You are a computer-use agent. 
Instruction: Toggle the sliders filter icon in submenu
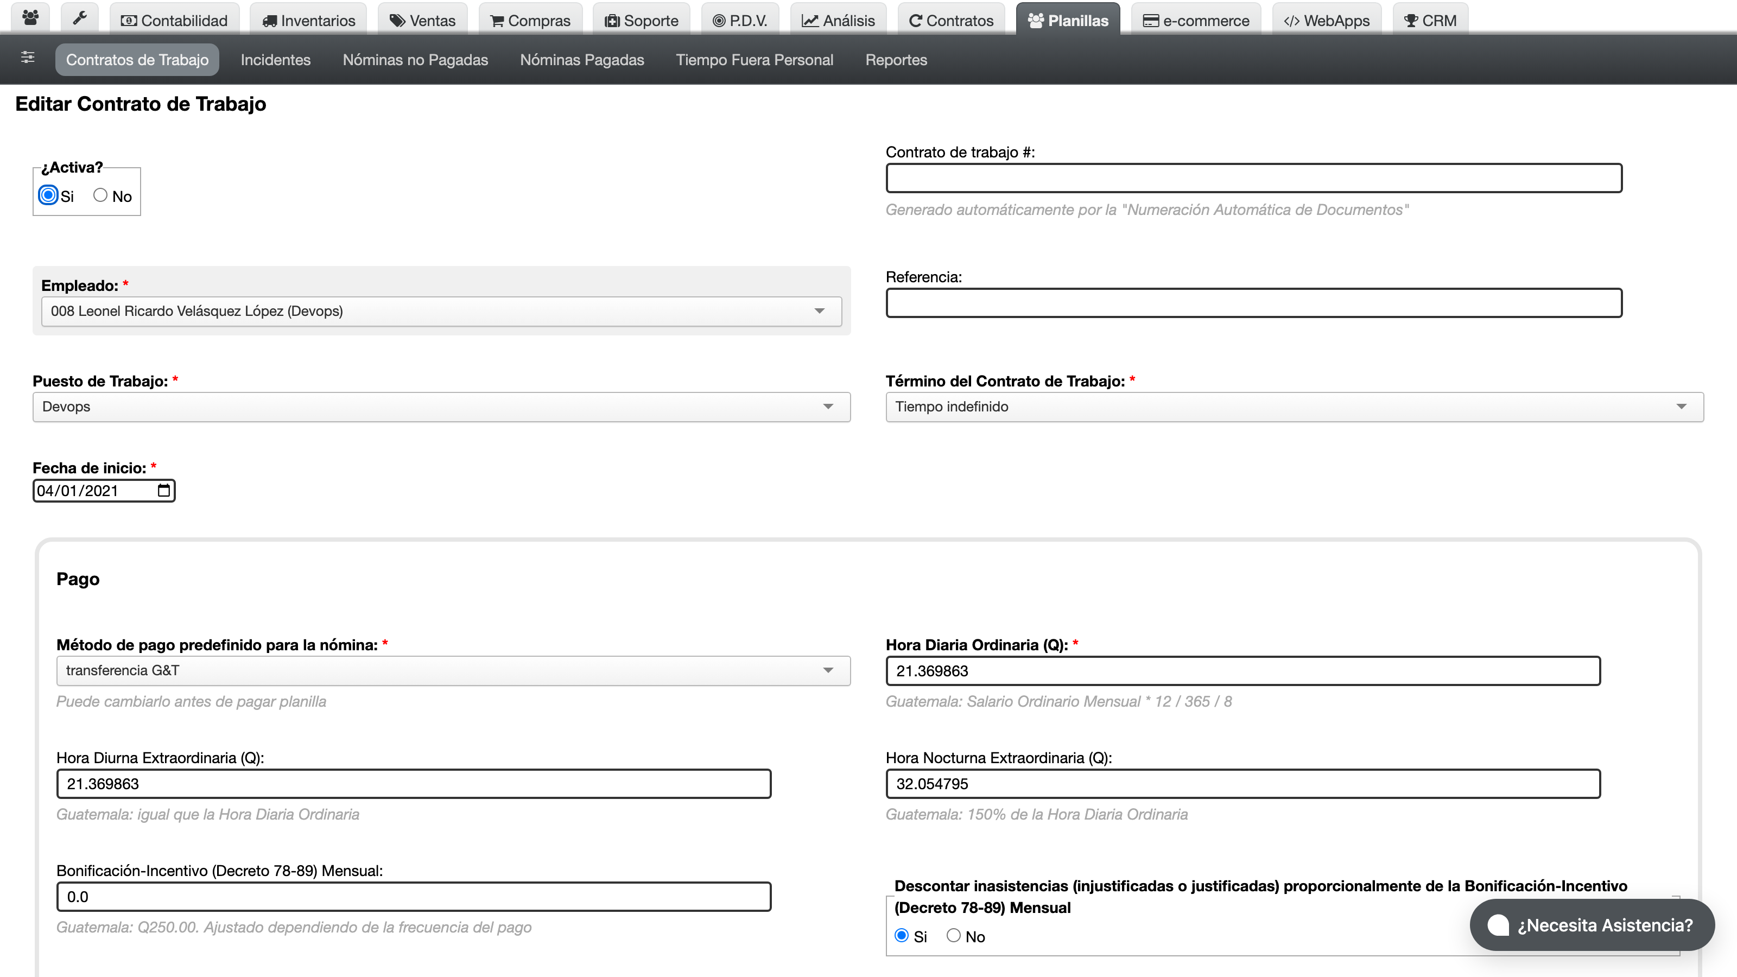28,58
